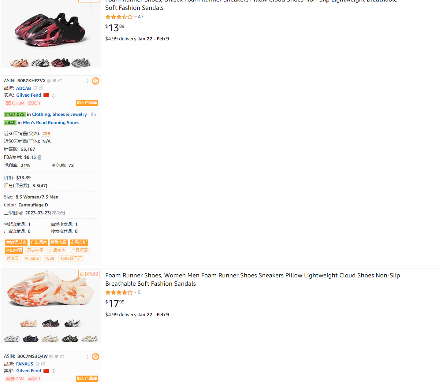Click 找相似 find similar on orange shoe image
This screenshot has height=382, width=443.
(89, 274)
